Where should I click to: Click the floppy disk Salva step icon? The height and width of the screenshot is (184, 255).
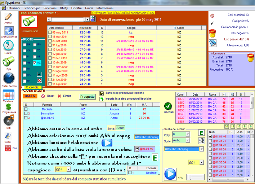pos(102,93)
